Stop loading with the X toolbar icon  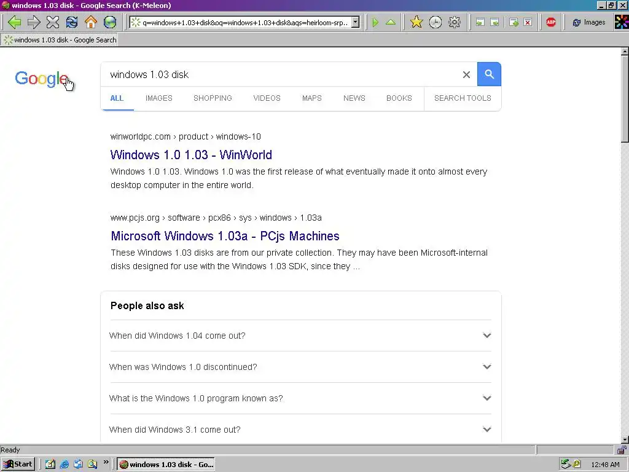click(53, 22)
